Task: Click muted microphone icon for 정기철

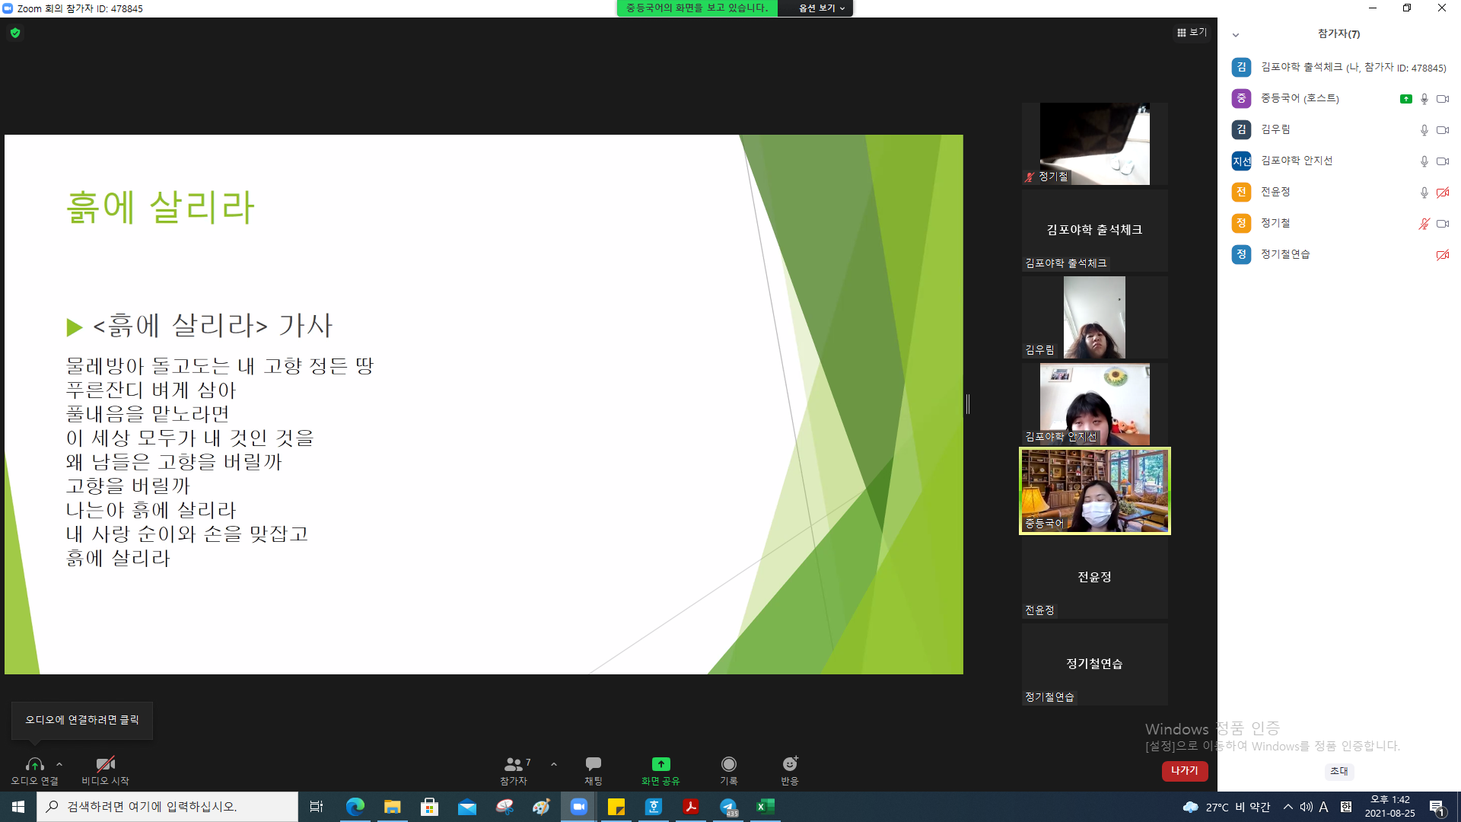Action: click(1424, 224)
